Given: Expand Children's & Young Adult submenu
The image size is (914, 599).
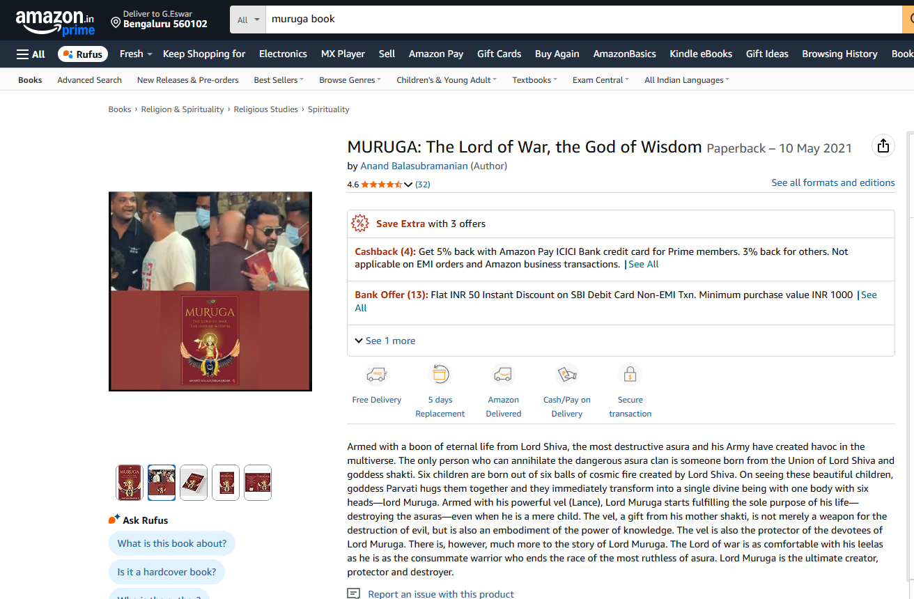Looking at the screenshot, I should click(x=447, y=80).
